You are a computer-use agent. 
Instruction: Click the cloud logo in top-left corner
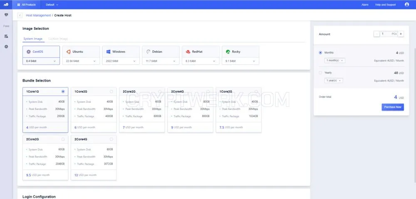(x=6, y=5)
